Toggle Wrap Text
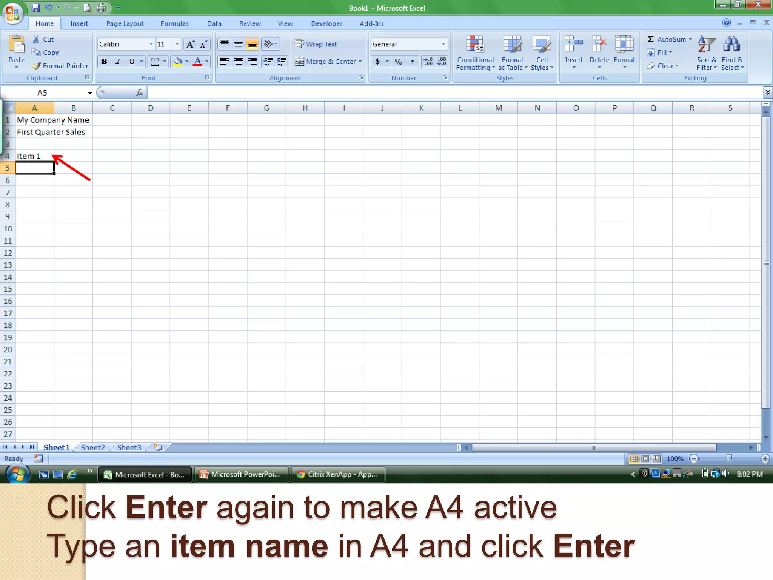The image size is (773, 580). (316, 44)
